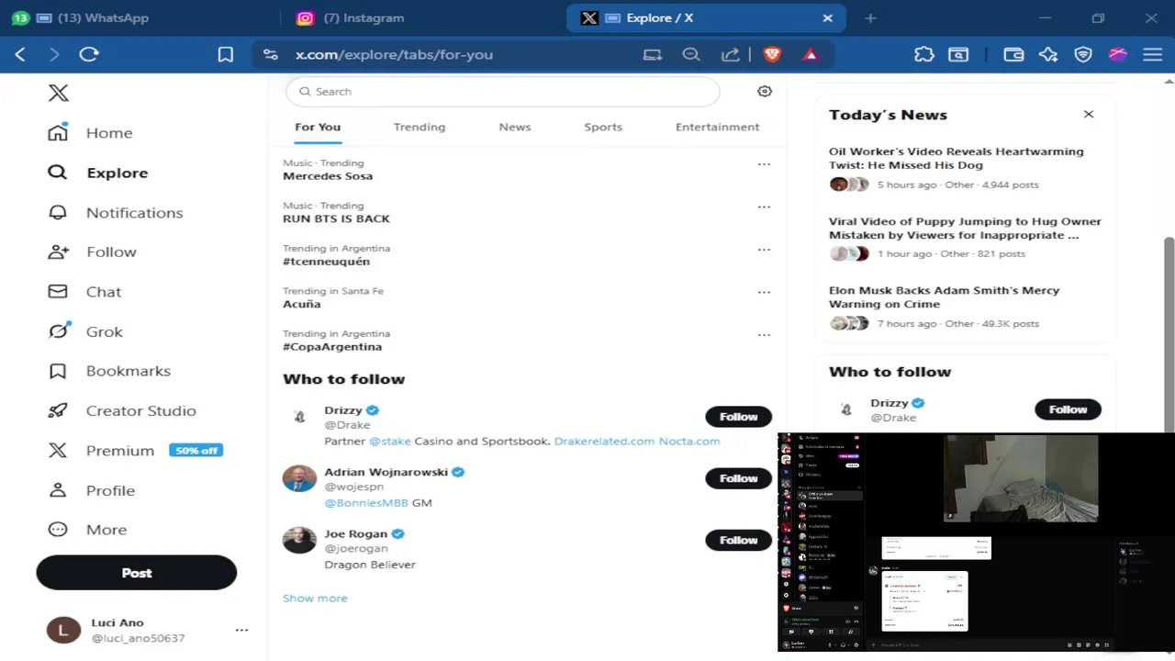This screenshot has height=661, width=1175.
Task: Open options for #CopaArgentina trend
Action: pyautogui.click(x=764, y=335)
